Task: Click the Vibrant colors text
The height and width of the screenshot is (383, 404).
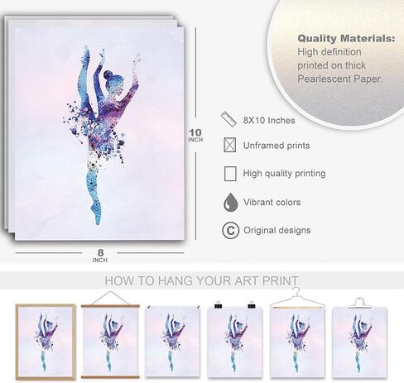Action: coord(272,202)
